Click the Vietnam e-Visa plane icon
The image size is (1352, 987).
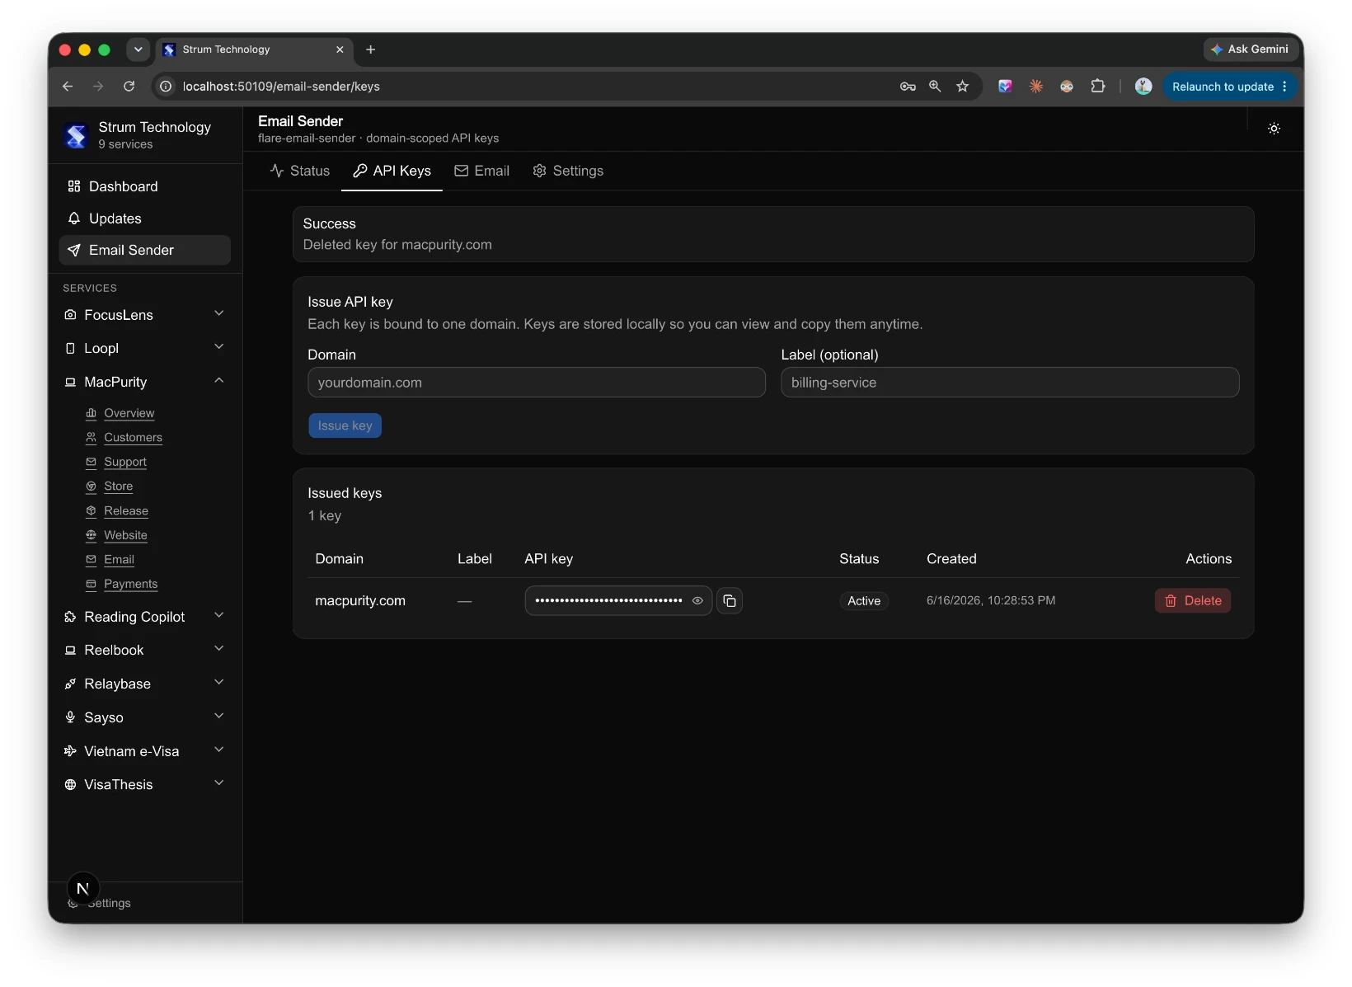click(x=70, y=751)
